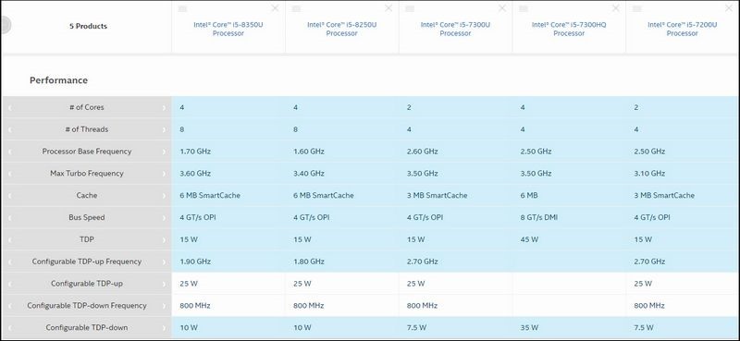Select the Max Turbo Frequency row label
The width and height of the screenshot is (740, 341).
(x=87, y=173)
